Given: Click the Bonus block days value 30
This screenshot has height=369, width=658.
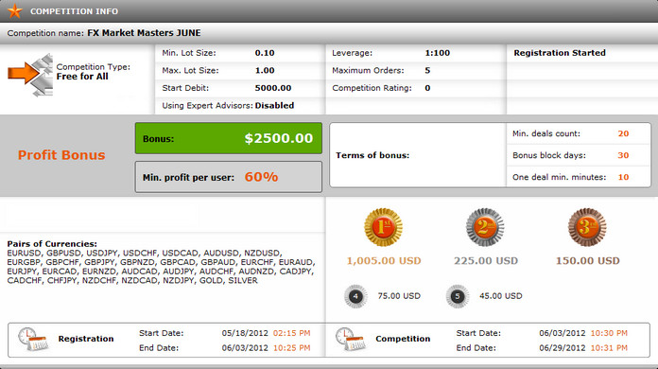Looking at the screenshot, I should 623,155.
